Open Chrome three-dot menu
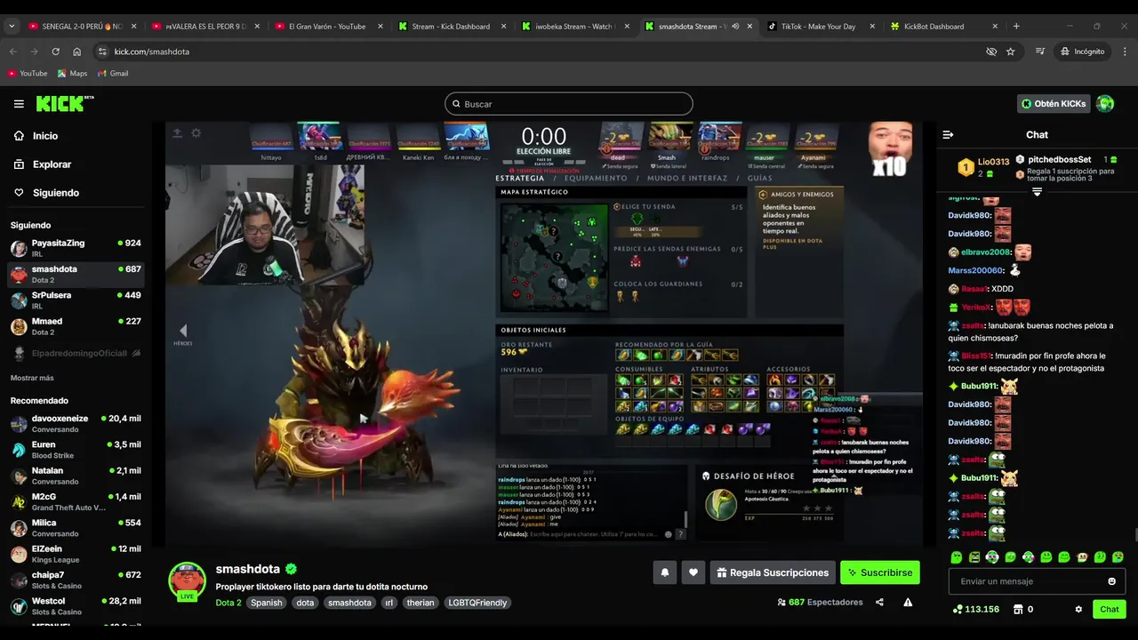 coord(1124,52)
